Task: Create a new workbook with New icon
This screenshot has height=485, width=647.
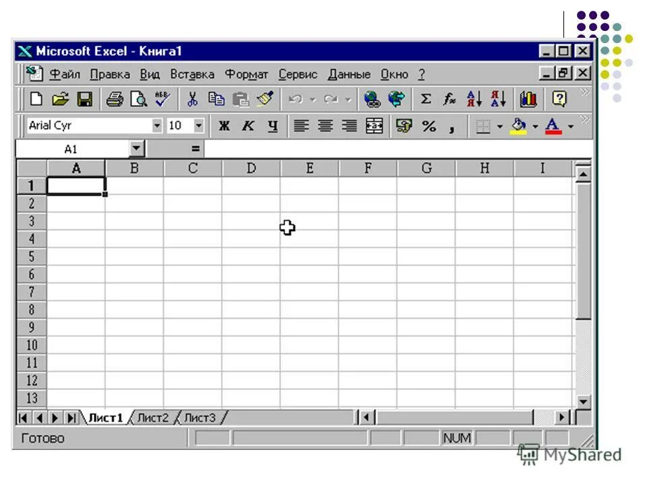Action: click(36, 99)
